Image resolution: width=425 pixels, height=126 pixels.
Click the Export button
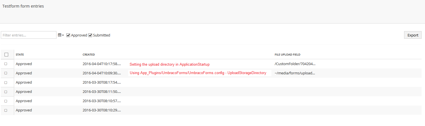tap(413, 35)
